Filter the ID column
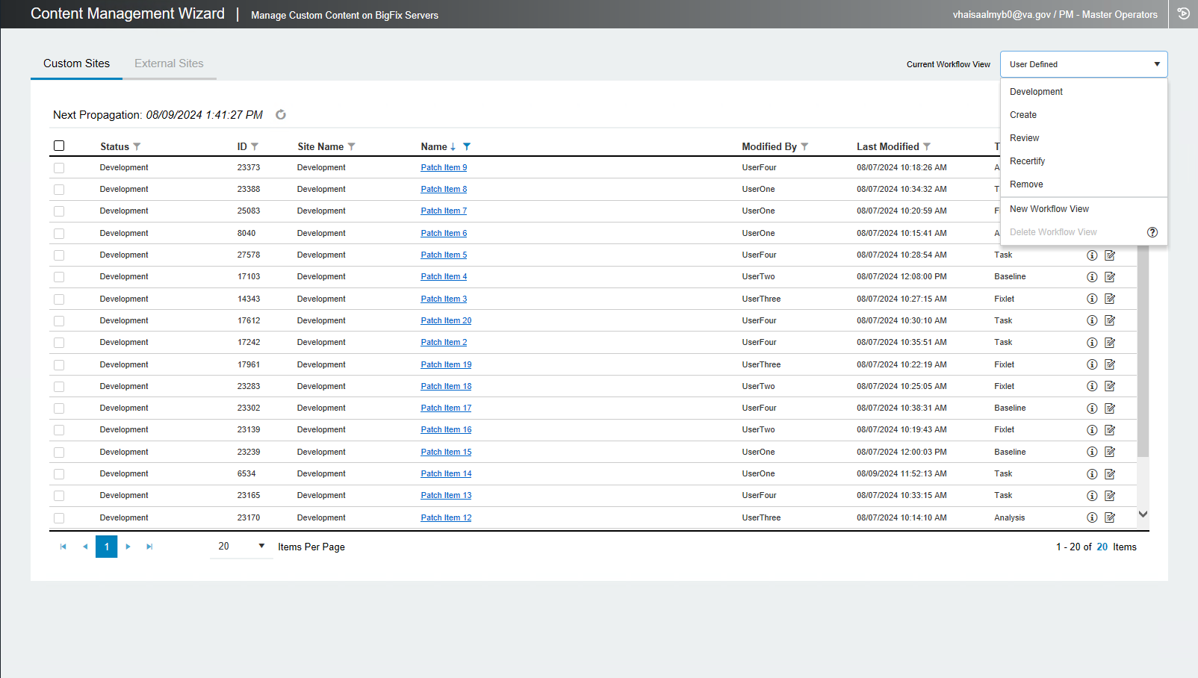Viewport: 1198px width, 678px height. pyautogui.click(x=255, y=147)
